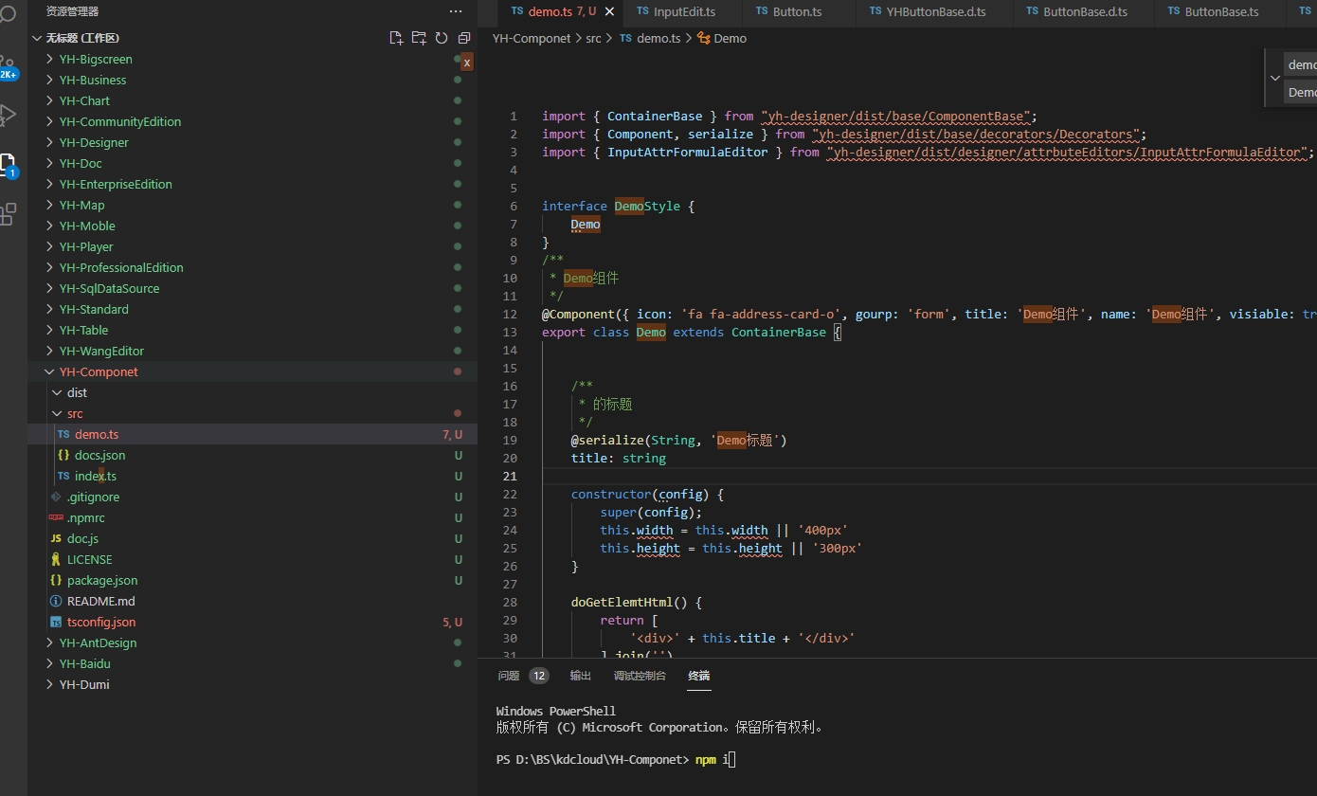Collapse the YH-Componet folder
Viewport: 1317px width, 796px height.
click(98, 371)
